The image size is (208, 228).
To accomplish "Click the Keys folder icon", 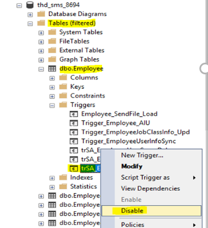I will point(63,87).
